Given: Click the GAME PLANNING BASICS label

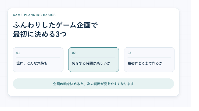Looking at the screenshot, I should [x=34, y=15].
